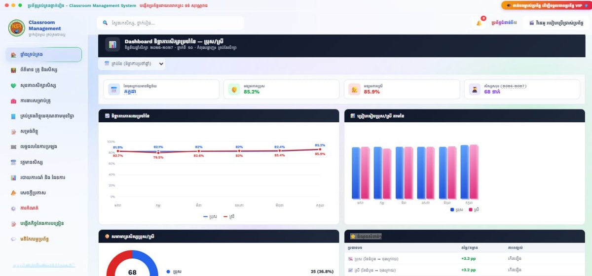Click the icon in the bar chart comparison panel header

(x=353, y=116)
